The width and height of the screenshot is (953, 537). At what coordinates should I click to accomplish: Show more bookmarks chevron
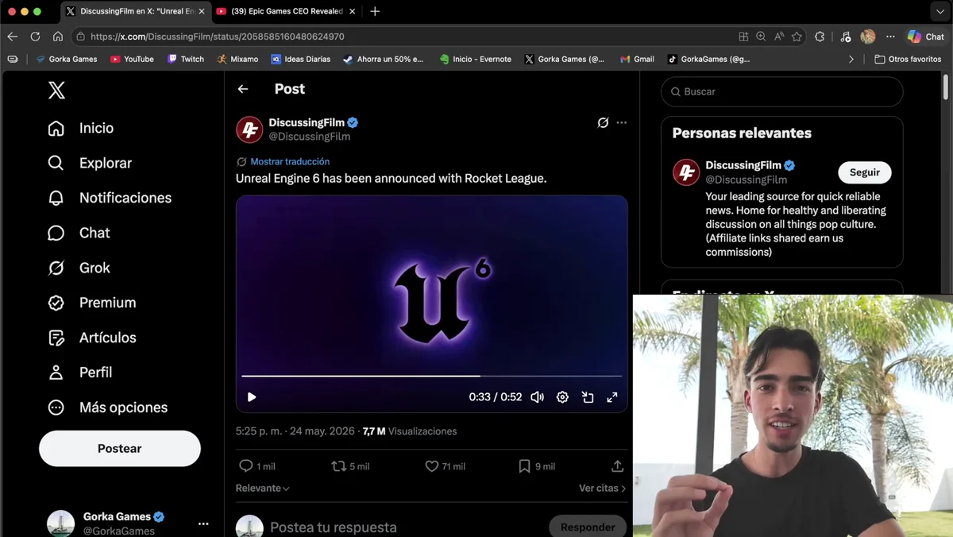[x=851, y=59]
